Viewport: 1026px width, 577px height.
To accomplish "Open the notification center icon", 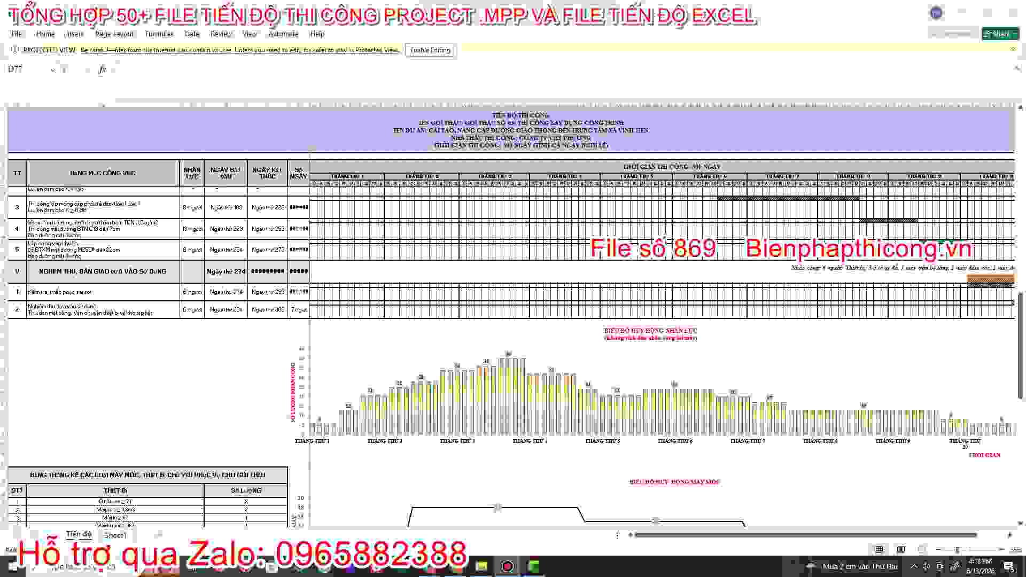I will click(x=1009, y=566).
